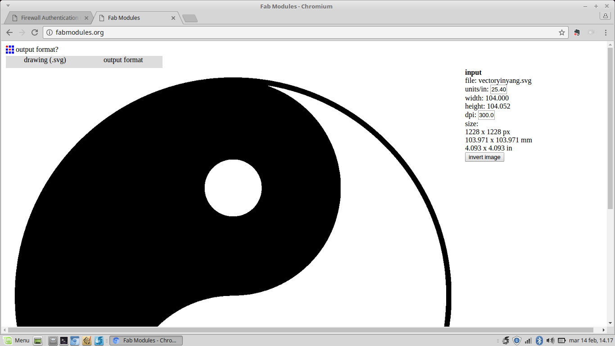Launch the terminal from the panel
Viewport: 615px width, 346px height.
point(64,341)
